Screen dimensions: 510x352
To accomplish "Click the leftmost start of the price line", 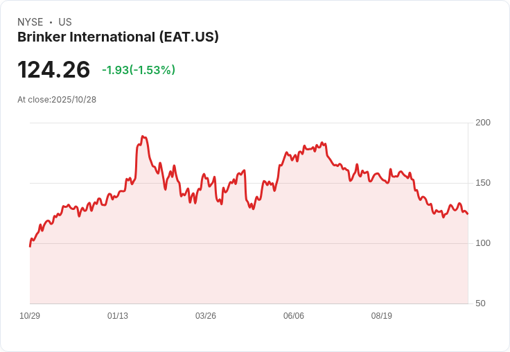I will 30,246.
